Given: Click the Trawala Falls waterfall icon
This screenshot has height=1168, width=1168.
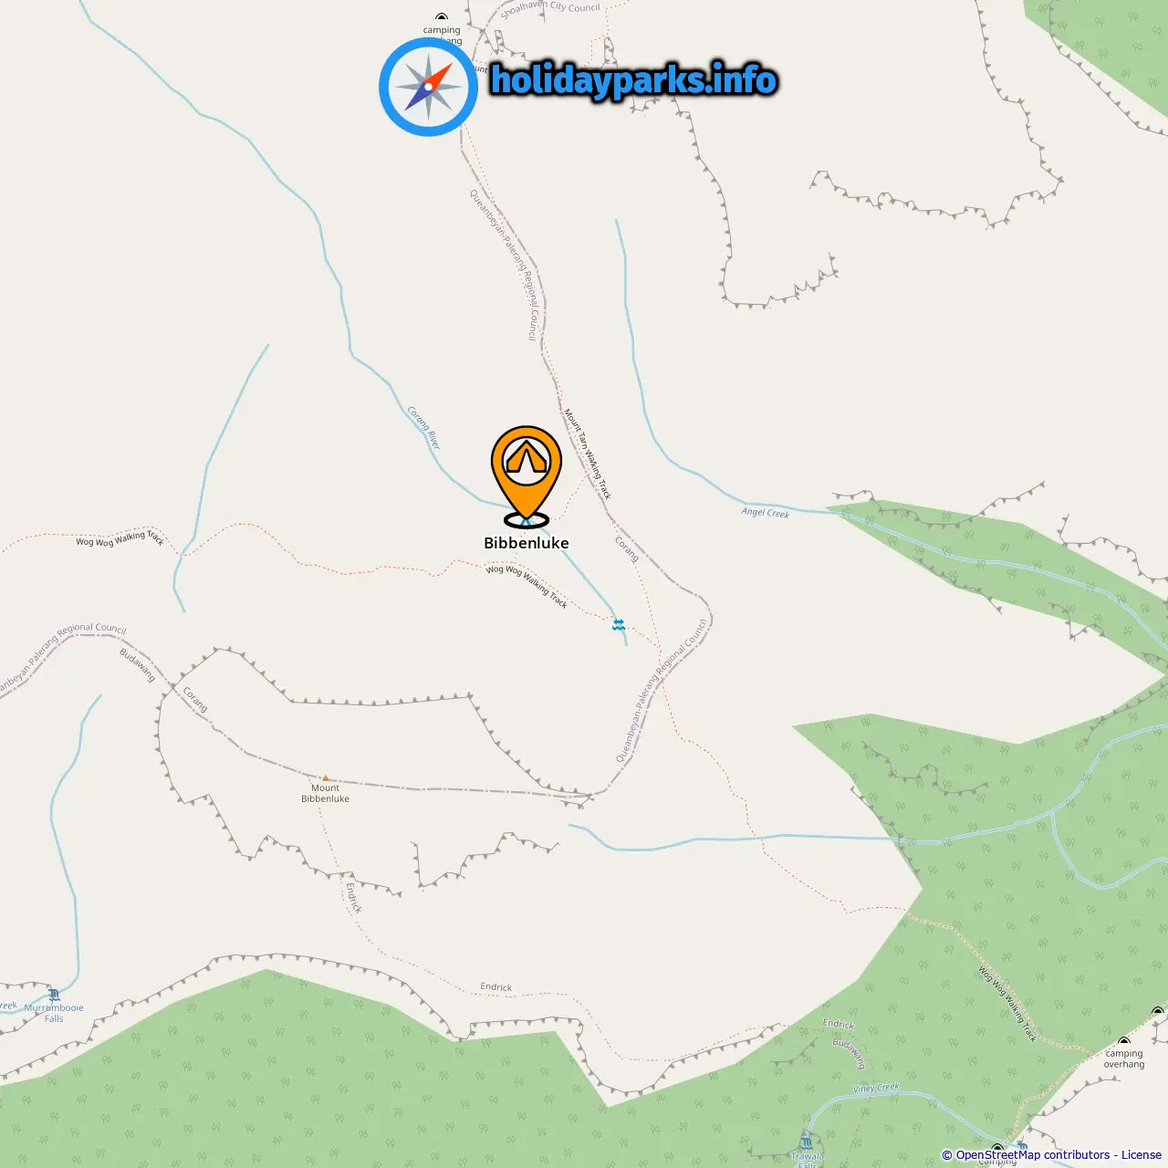Looking at the screenshot, I should point(807,1142).
